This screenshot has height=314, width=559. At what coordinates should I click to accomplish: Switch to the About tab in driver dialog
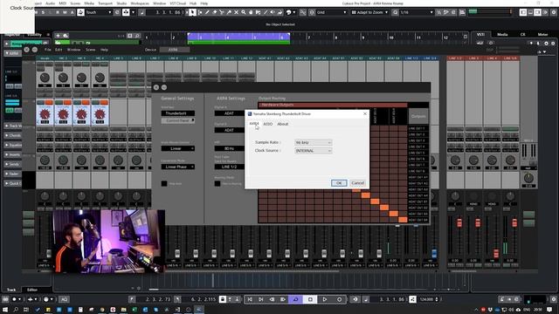click(283, 124)
